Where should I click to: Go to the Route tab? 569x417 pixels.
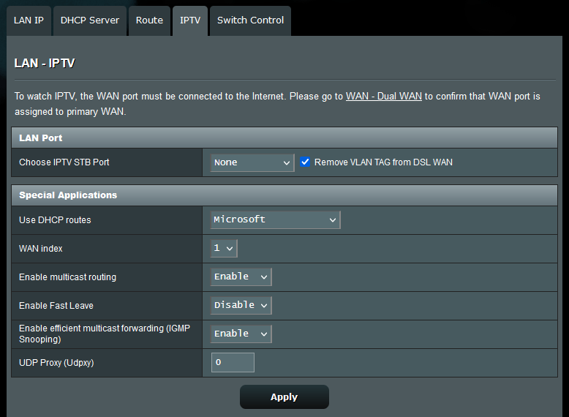[149, 20]
